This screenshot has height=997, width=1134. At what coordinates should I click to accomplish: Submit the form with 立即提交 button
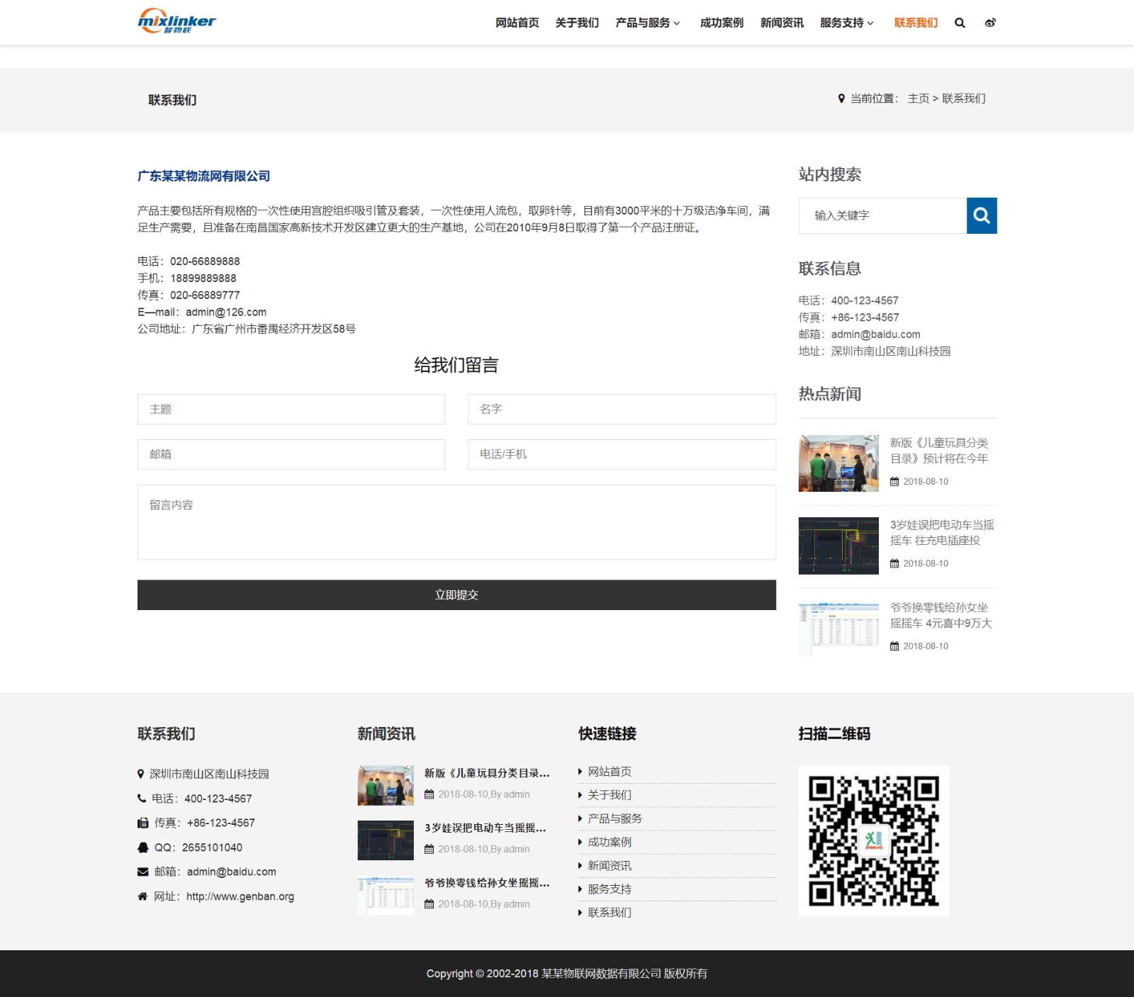[x=456, y=595]
